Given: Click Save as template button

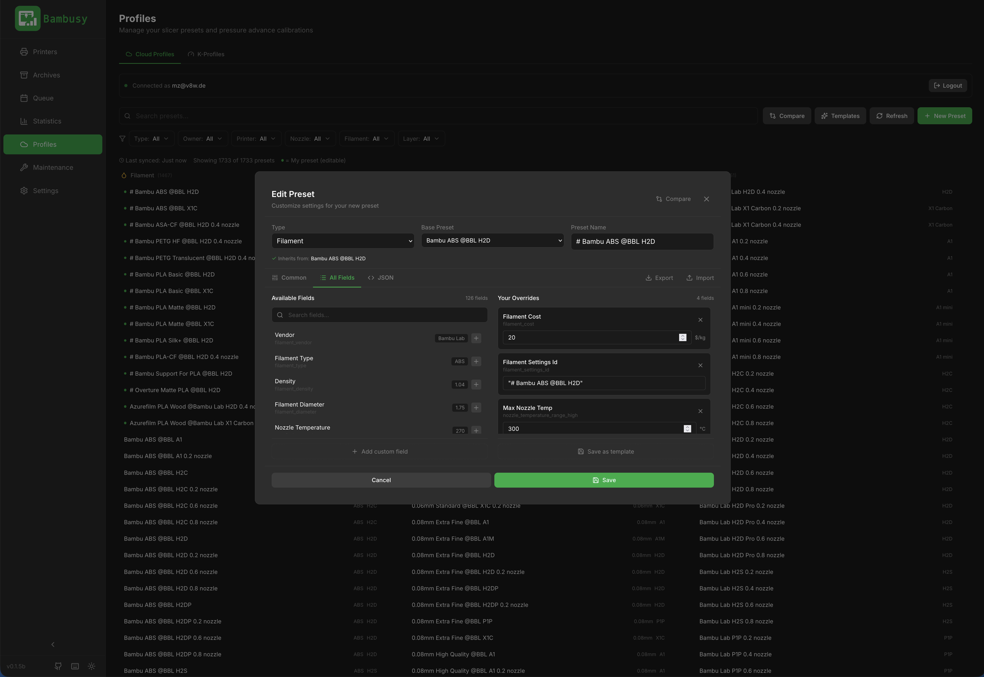Looking at the screenshot, I should [x=606, y=451].
